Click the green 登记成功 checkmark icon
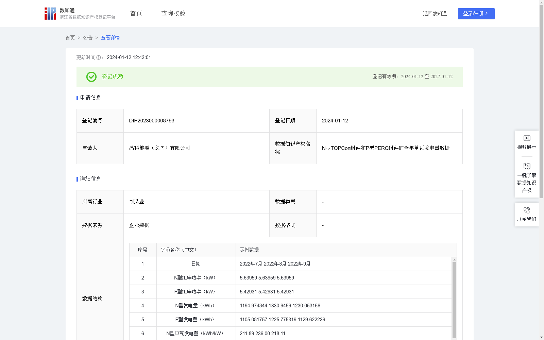 pos(91,77)
